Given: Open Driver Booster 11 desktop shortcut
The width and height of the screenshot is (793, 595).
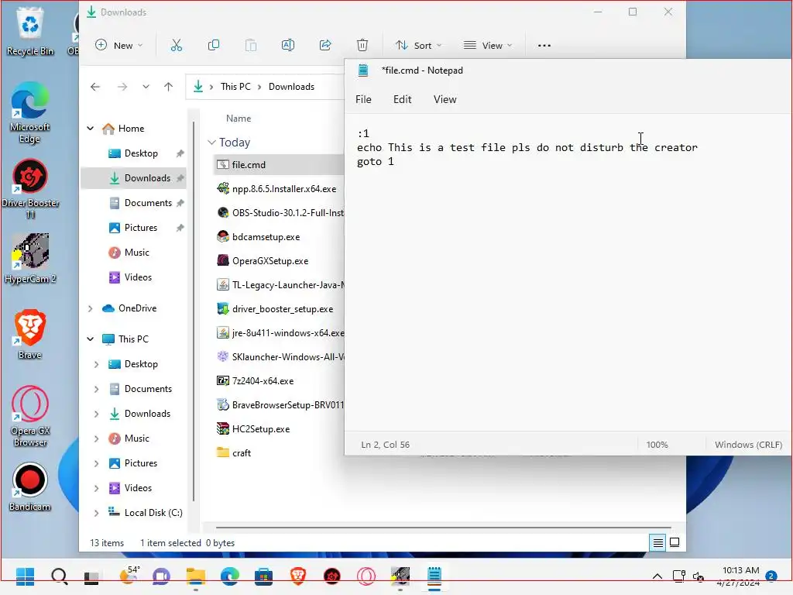Looking at the screenshot, I should point(30,188).
